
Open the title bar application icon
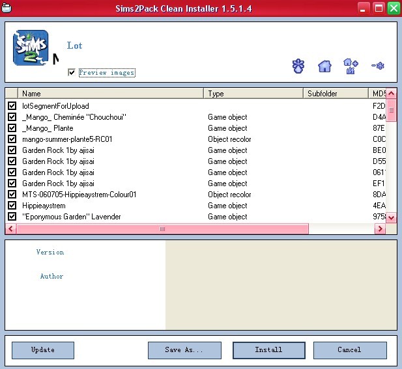(x=7, y=8)
